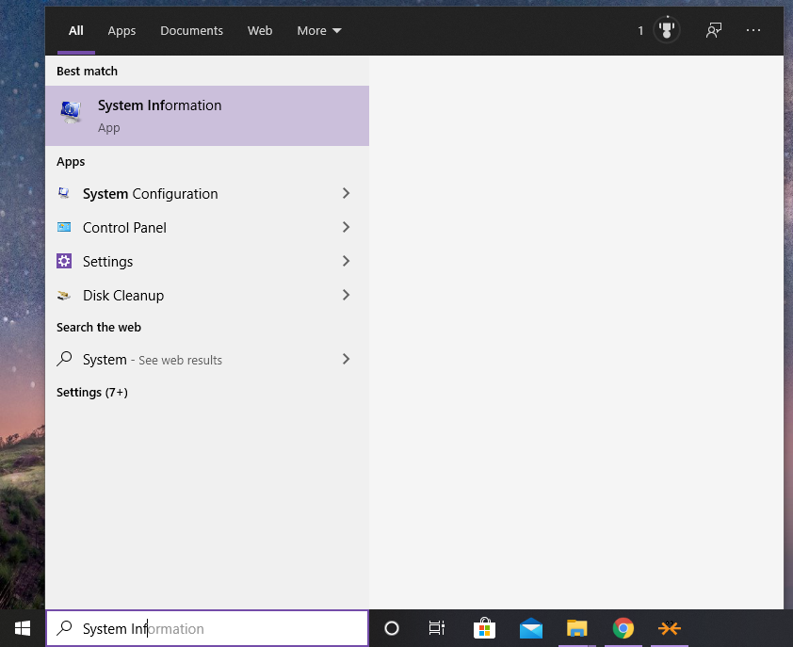793x647 pixels.
Task: Open the System Information best match
Action: (x=207, y=116)
